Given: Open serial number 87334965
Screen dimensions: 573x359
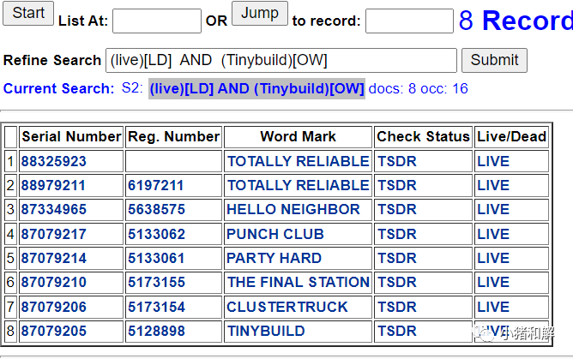Looking at the screenshot, I should tap(54, 209).
